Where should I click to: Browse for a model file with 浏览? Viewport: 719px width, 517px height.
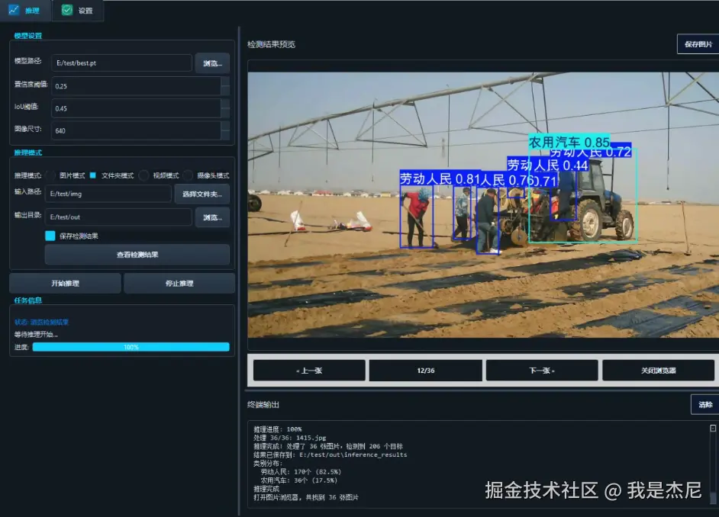213,63
